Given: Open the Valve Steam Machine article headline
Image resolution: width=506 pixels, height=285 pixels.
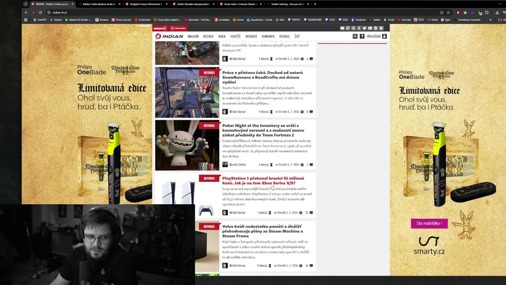Looking at the screenshot, I should (262, 231).
